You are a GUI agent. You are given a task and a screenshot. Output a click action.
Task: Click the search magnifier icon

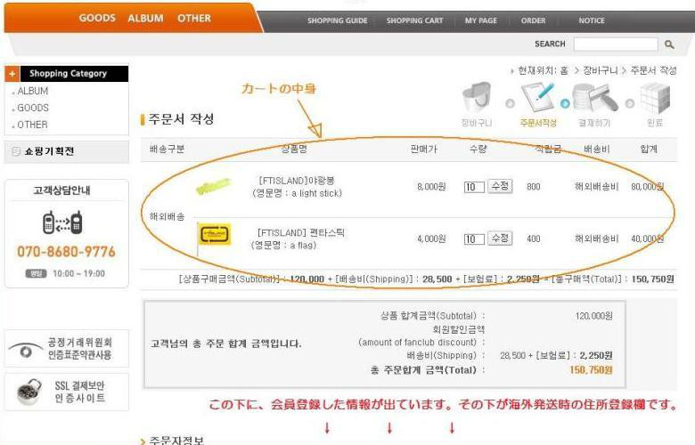click(669, 44)
